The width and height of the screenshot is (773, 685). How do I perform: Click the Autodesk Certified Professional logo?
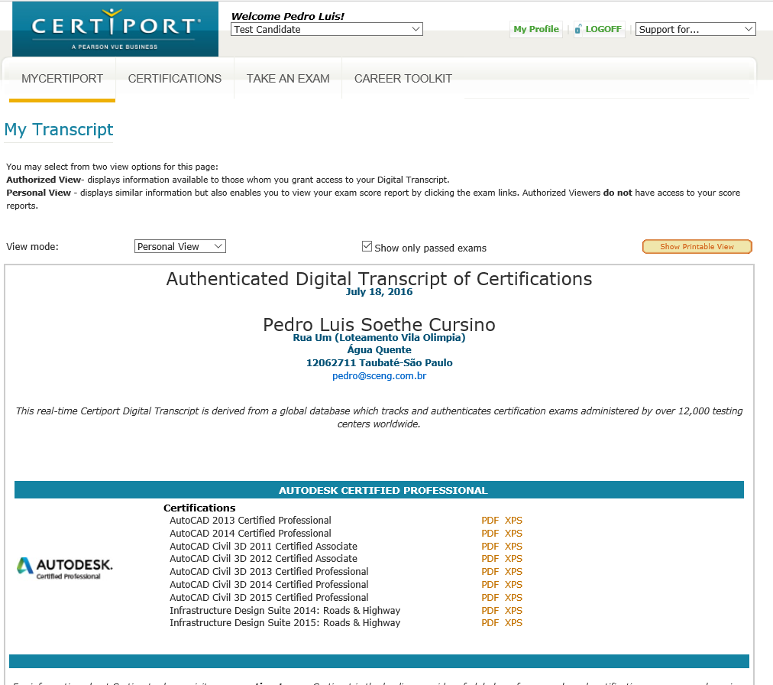pyautogui.click(x=65, y=568)
